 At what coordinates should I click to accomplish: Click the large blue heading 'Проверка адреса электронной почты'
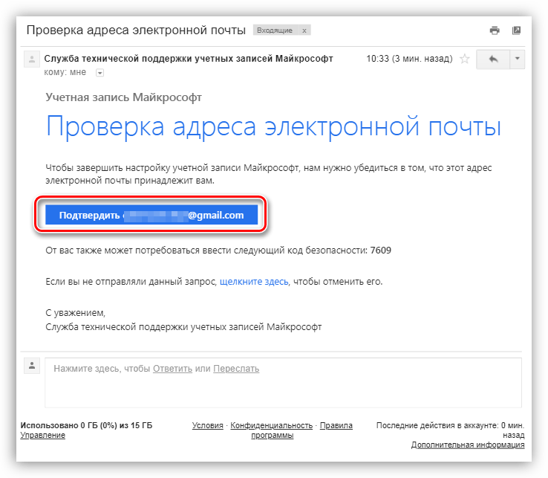click(x=274, y=126)
